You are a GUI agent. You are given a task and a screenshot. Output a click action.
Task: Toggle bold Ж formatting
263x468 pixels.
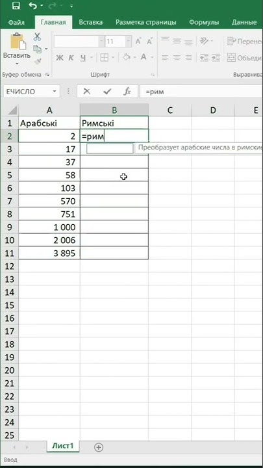[x=59, y=58]
